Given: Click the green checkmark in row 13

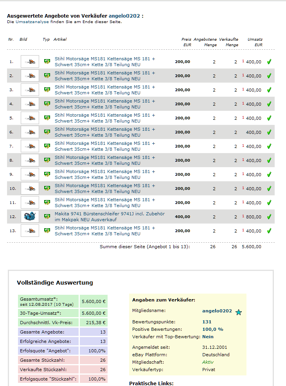Looking at the screenshot, I should [x=269, y=231].
